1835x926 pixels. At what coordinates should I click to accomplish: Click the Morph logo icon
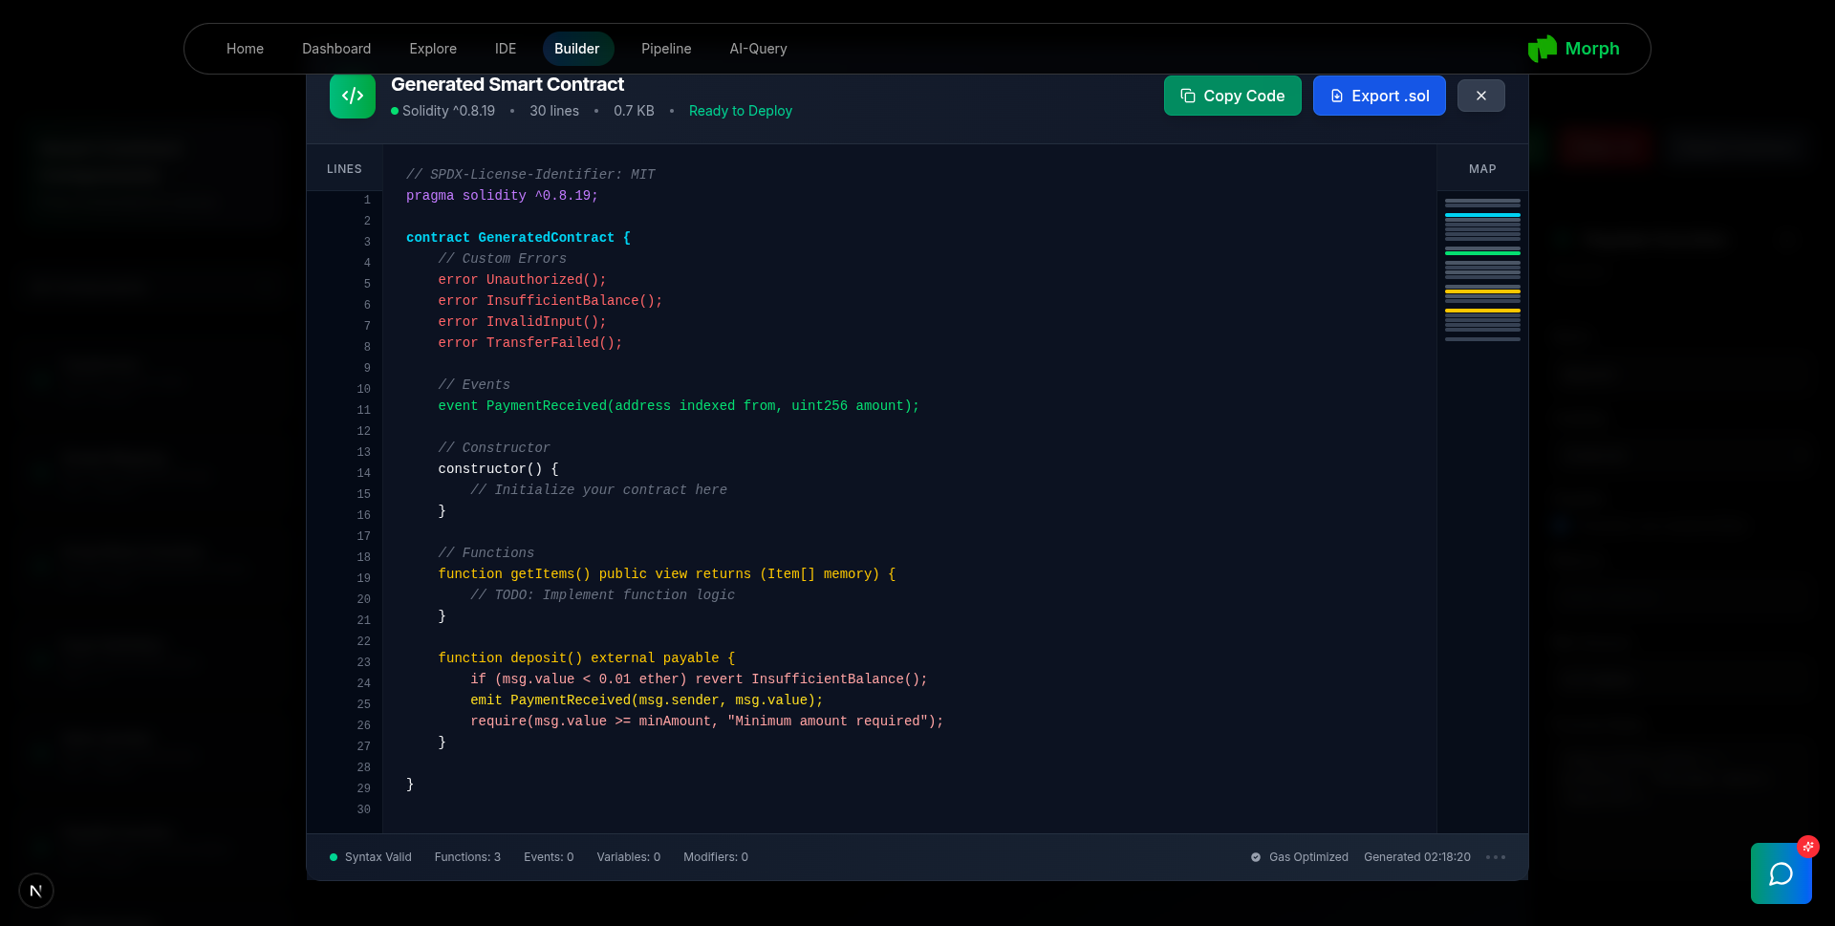[x=1544, y=48]
